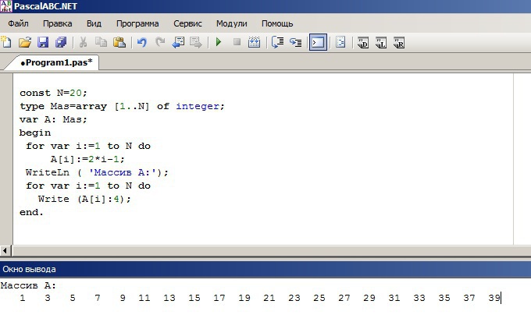This screenshot has width=531, height=329.
Task: Open the Вид menu
Action: (94, 23)
